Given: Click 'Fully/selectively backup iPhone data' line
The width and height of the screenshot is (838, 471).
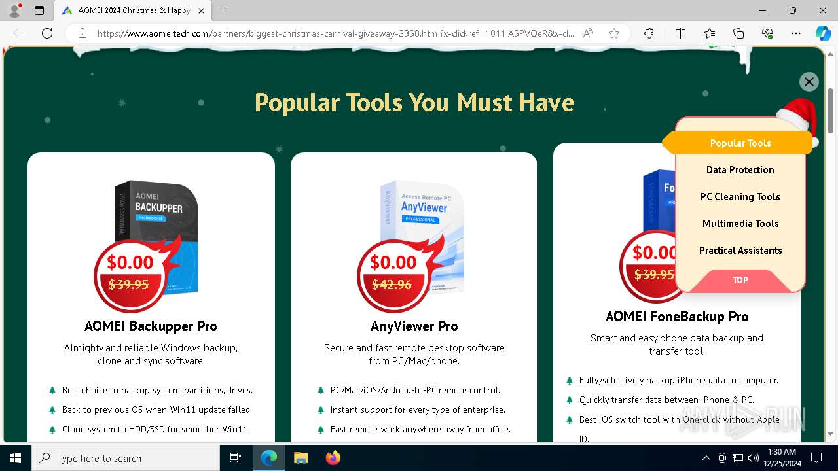Looking at the screenshot, I should 679,380.
